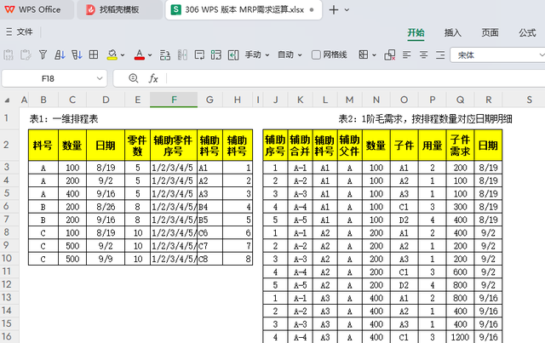Click cell G6 containing B4
The width and height of the screenshot is (545, 343).
[209, 207]
